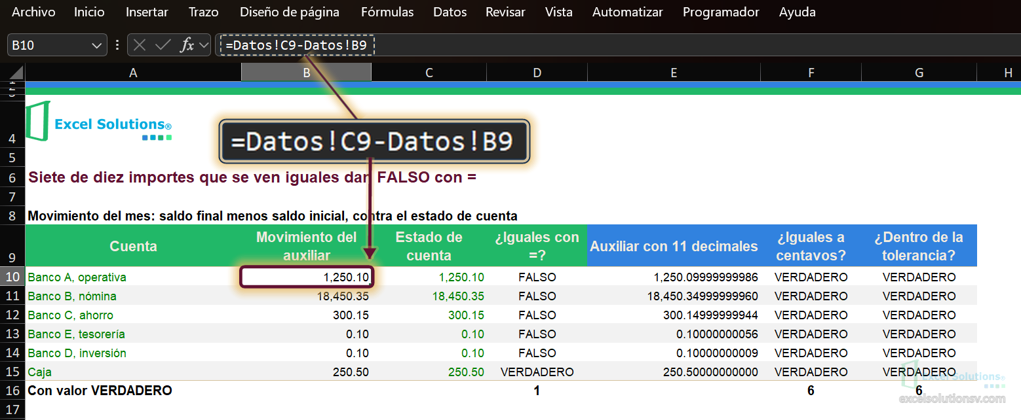Open the Programador tab
The width and height of the screenshot is (1021, 420).
click(x=721, y=12)
